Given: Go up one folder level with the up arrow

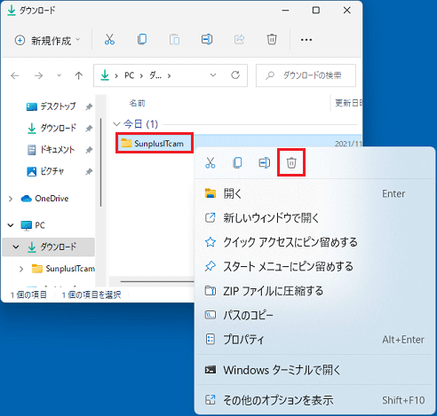Looking at the screenshot, I should pos(78,75).
